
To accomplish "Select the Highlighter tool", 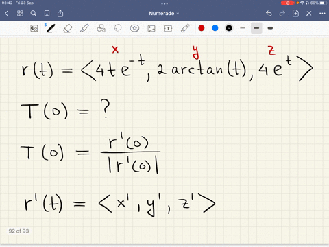I will (84, 28).
